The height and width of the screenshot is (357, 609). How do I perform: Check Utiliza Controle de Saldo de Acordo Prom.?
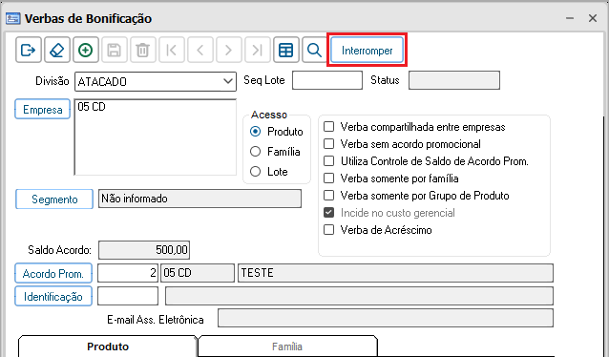[x=329, y=160]
